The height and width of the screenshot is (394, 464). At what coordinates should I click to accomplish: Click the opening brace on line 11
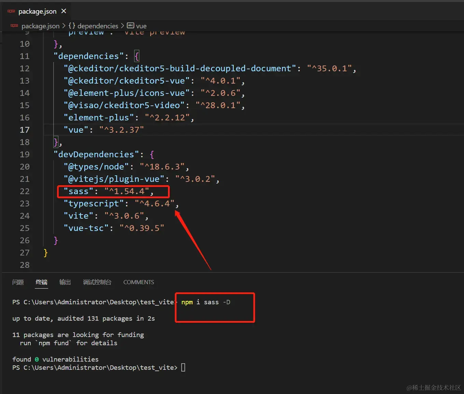click(137, 56)
